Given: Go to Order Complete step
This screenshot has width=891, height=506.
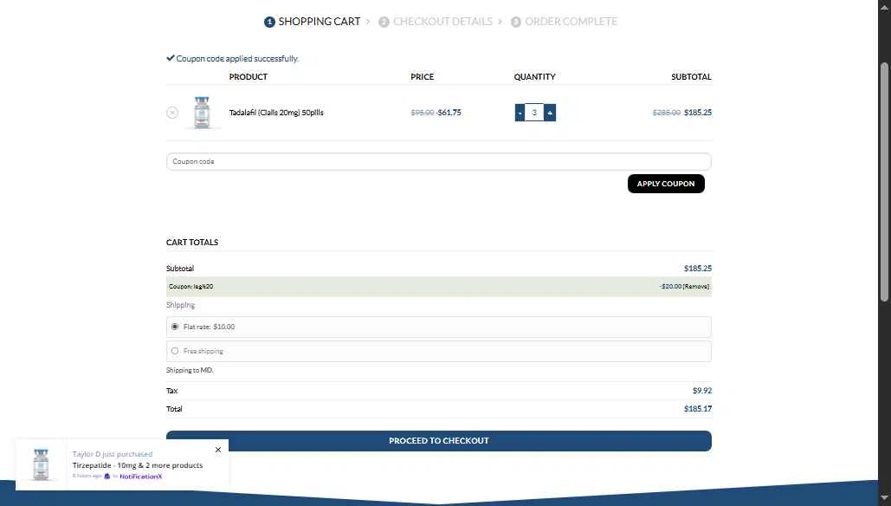Looking at the screenshot, I should point(571,22).
